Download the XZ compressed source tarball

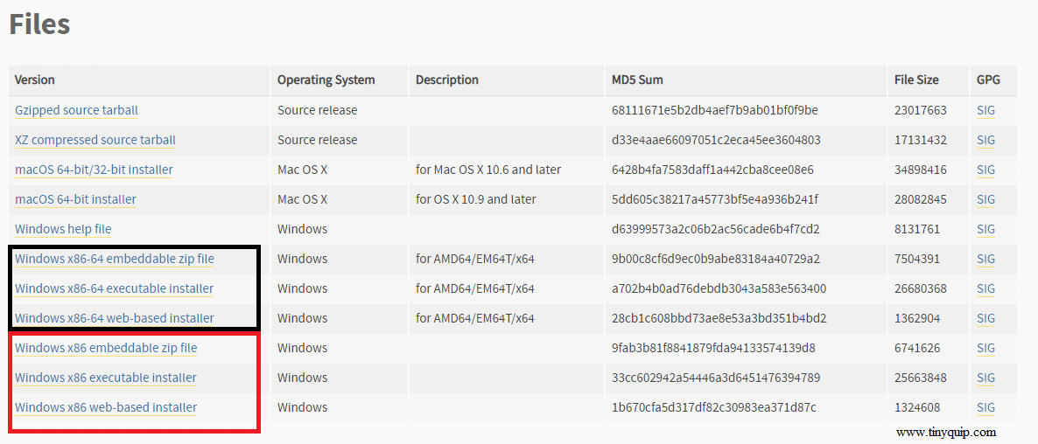(95, 140)
